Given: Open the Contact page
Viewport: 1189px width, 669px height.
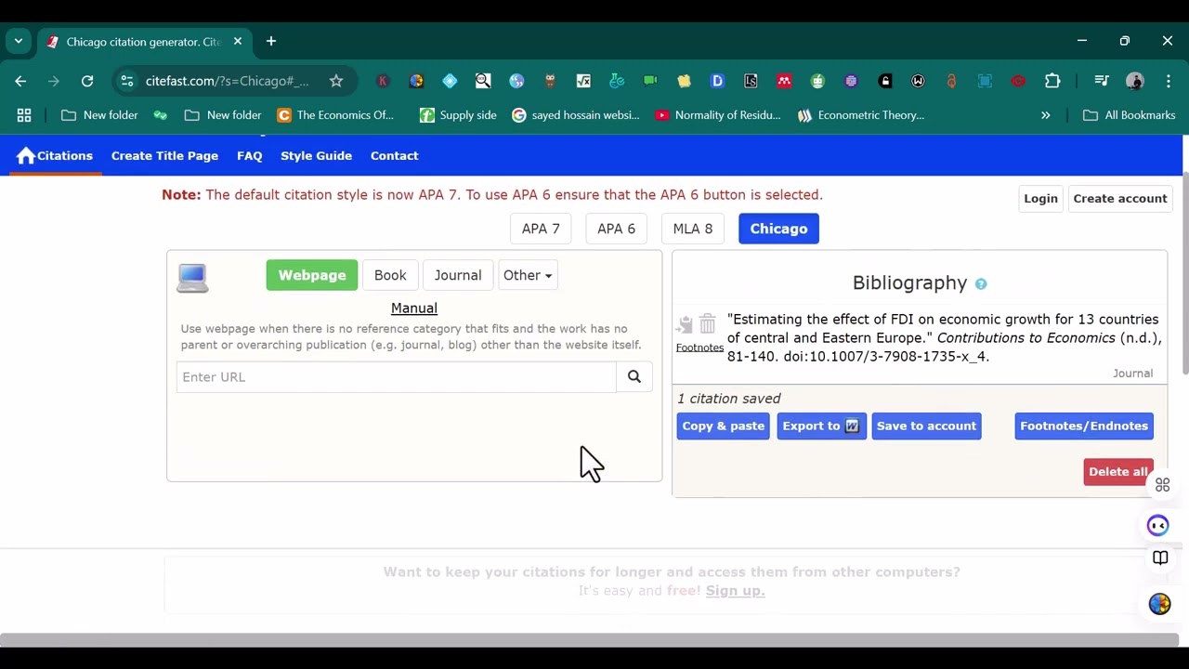Looking at the screenshot, I should tap(394, 156).
